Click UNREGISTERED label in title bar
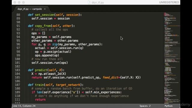Viewport: 192px width, 108px height. pyautogui.click(x=169, y=2)
